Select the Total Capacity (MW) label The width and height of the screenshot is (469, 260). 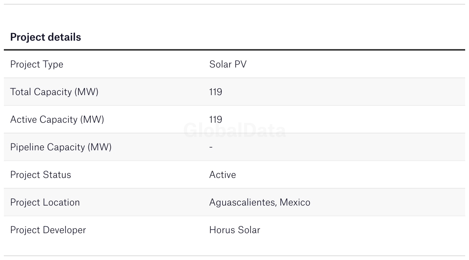(x=54, y=92)
